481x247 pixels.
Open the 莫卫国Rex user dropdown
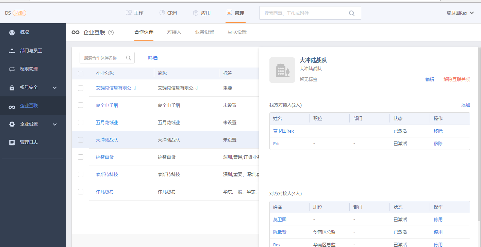click(460, 13)
